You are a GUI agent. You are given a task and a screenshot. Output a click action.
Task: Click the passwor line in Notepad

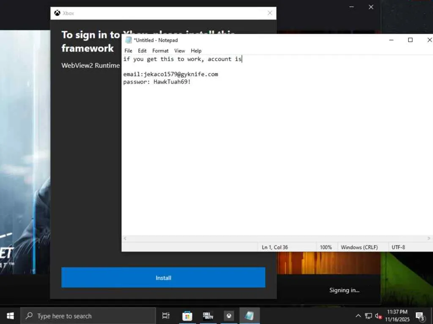[157, 82]
